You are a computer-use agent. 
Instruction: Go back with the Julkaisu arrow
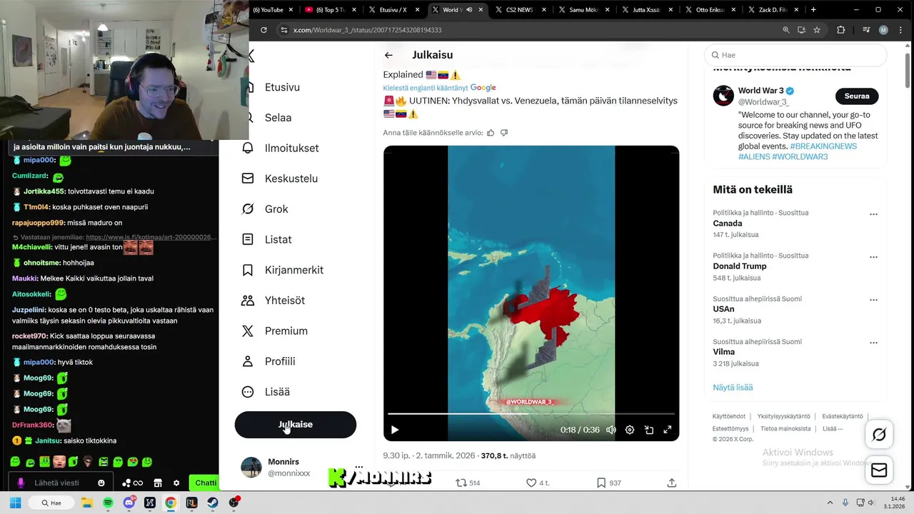point(388,55)
